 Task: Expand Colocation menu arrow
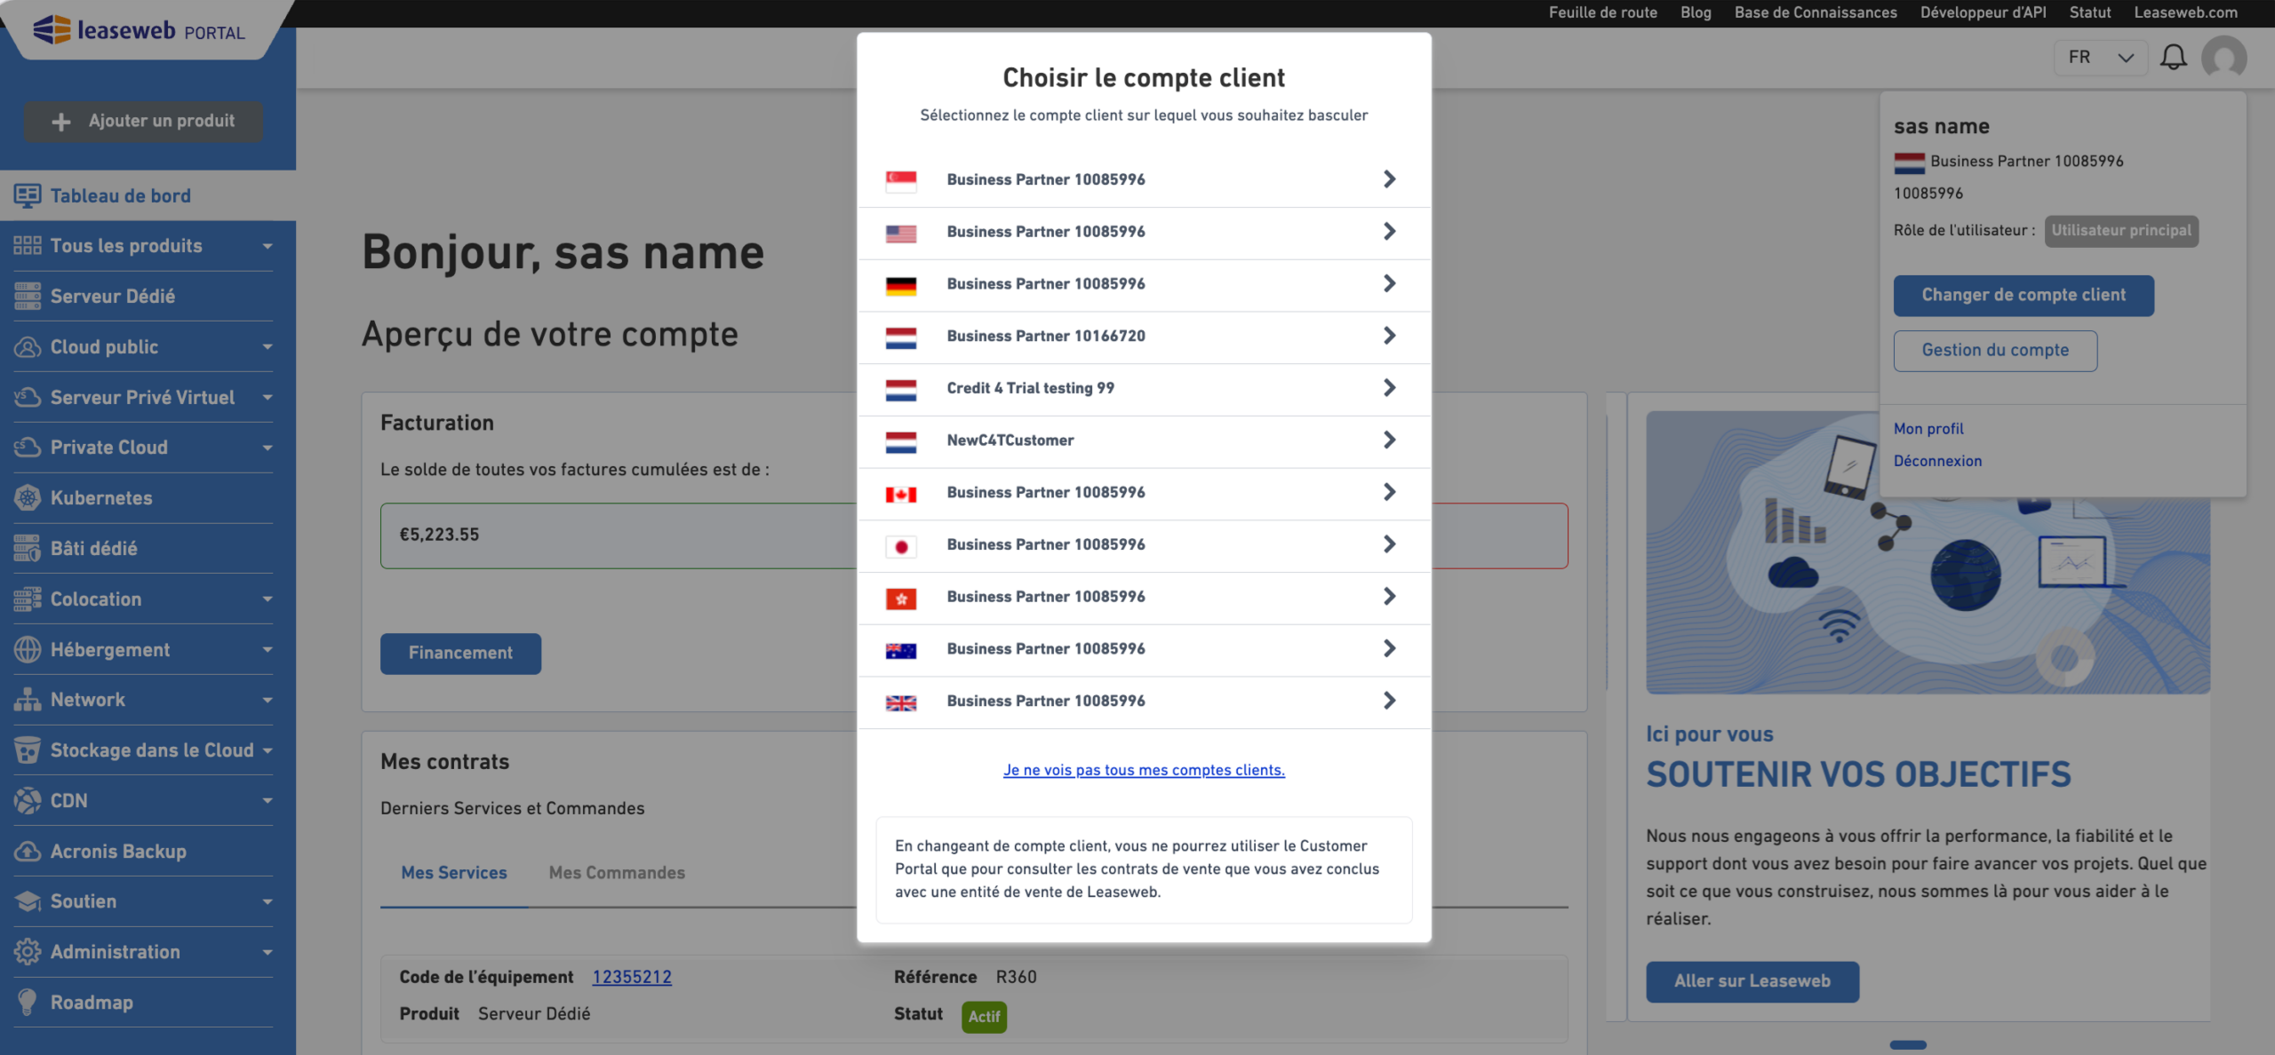(267, 599)
